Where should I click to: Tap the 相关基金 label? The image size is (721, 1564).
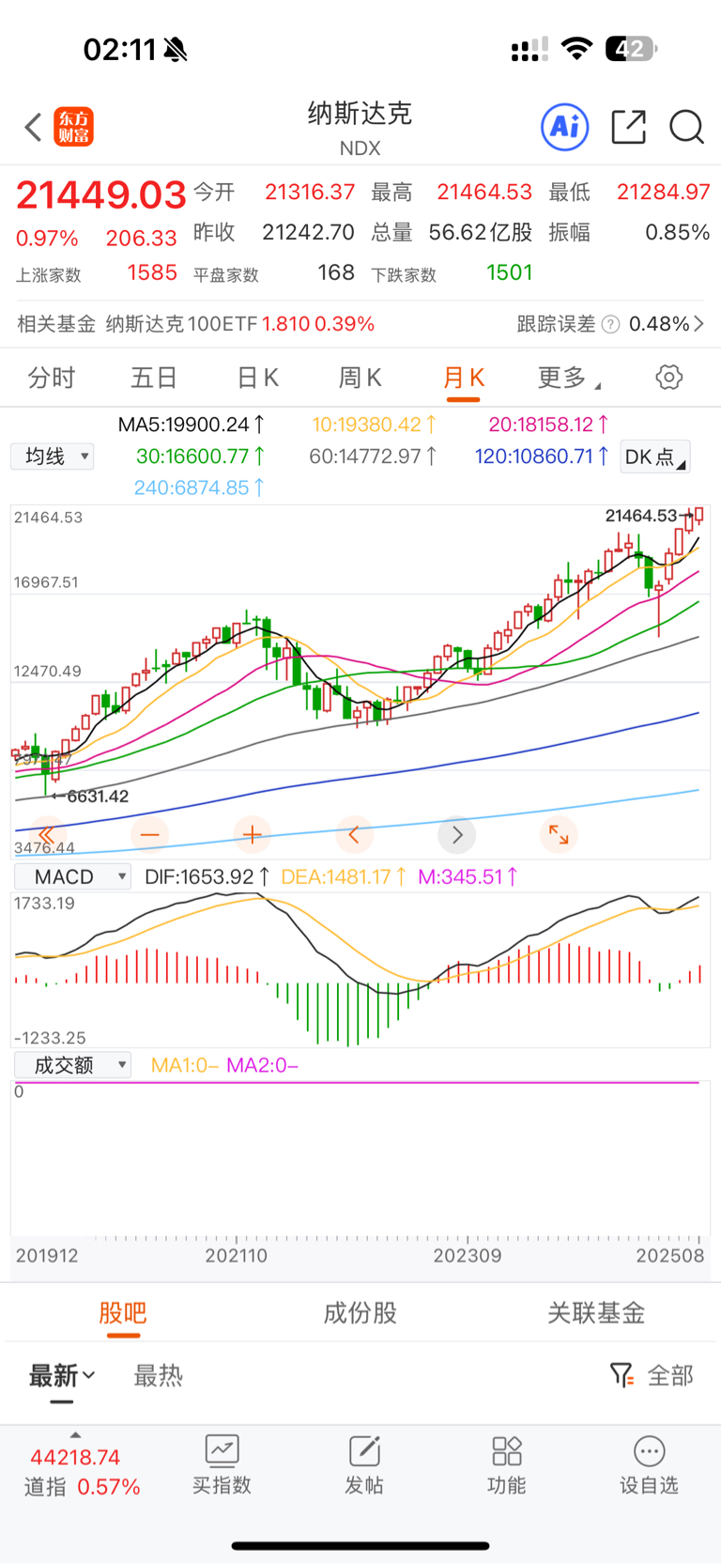coord(56,324)
